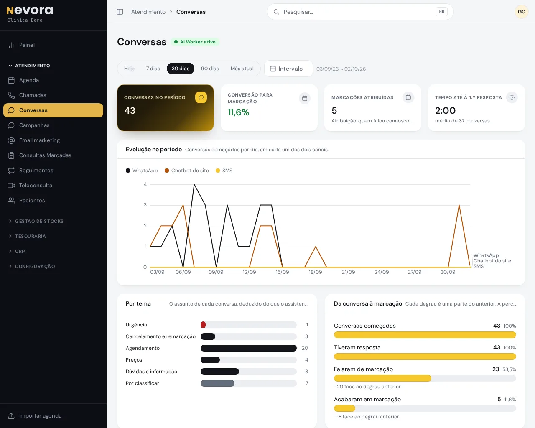Open the Teleconsulta video camera icon

[x=11, y=186]
